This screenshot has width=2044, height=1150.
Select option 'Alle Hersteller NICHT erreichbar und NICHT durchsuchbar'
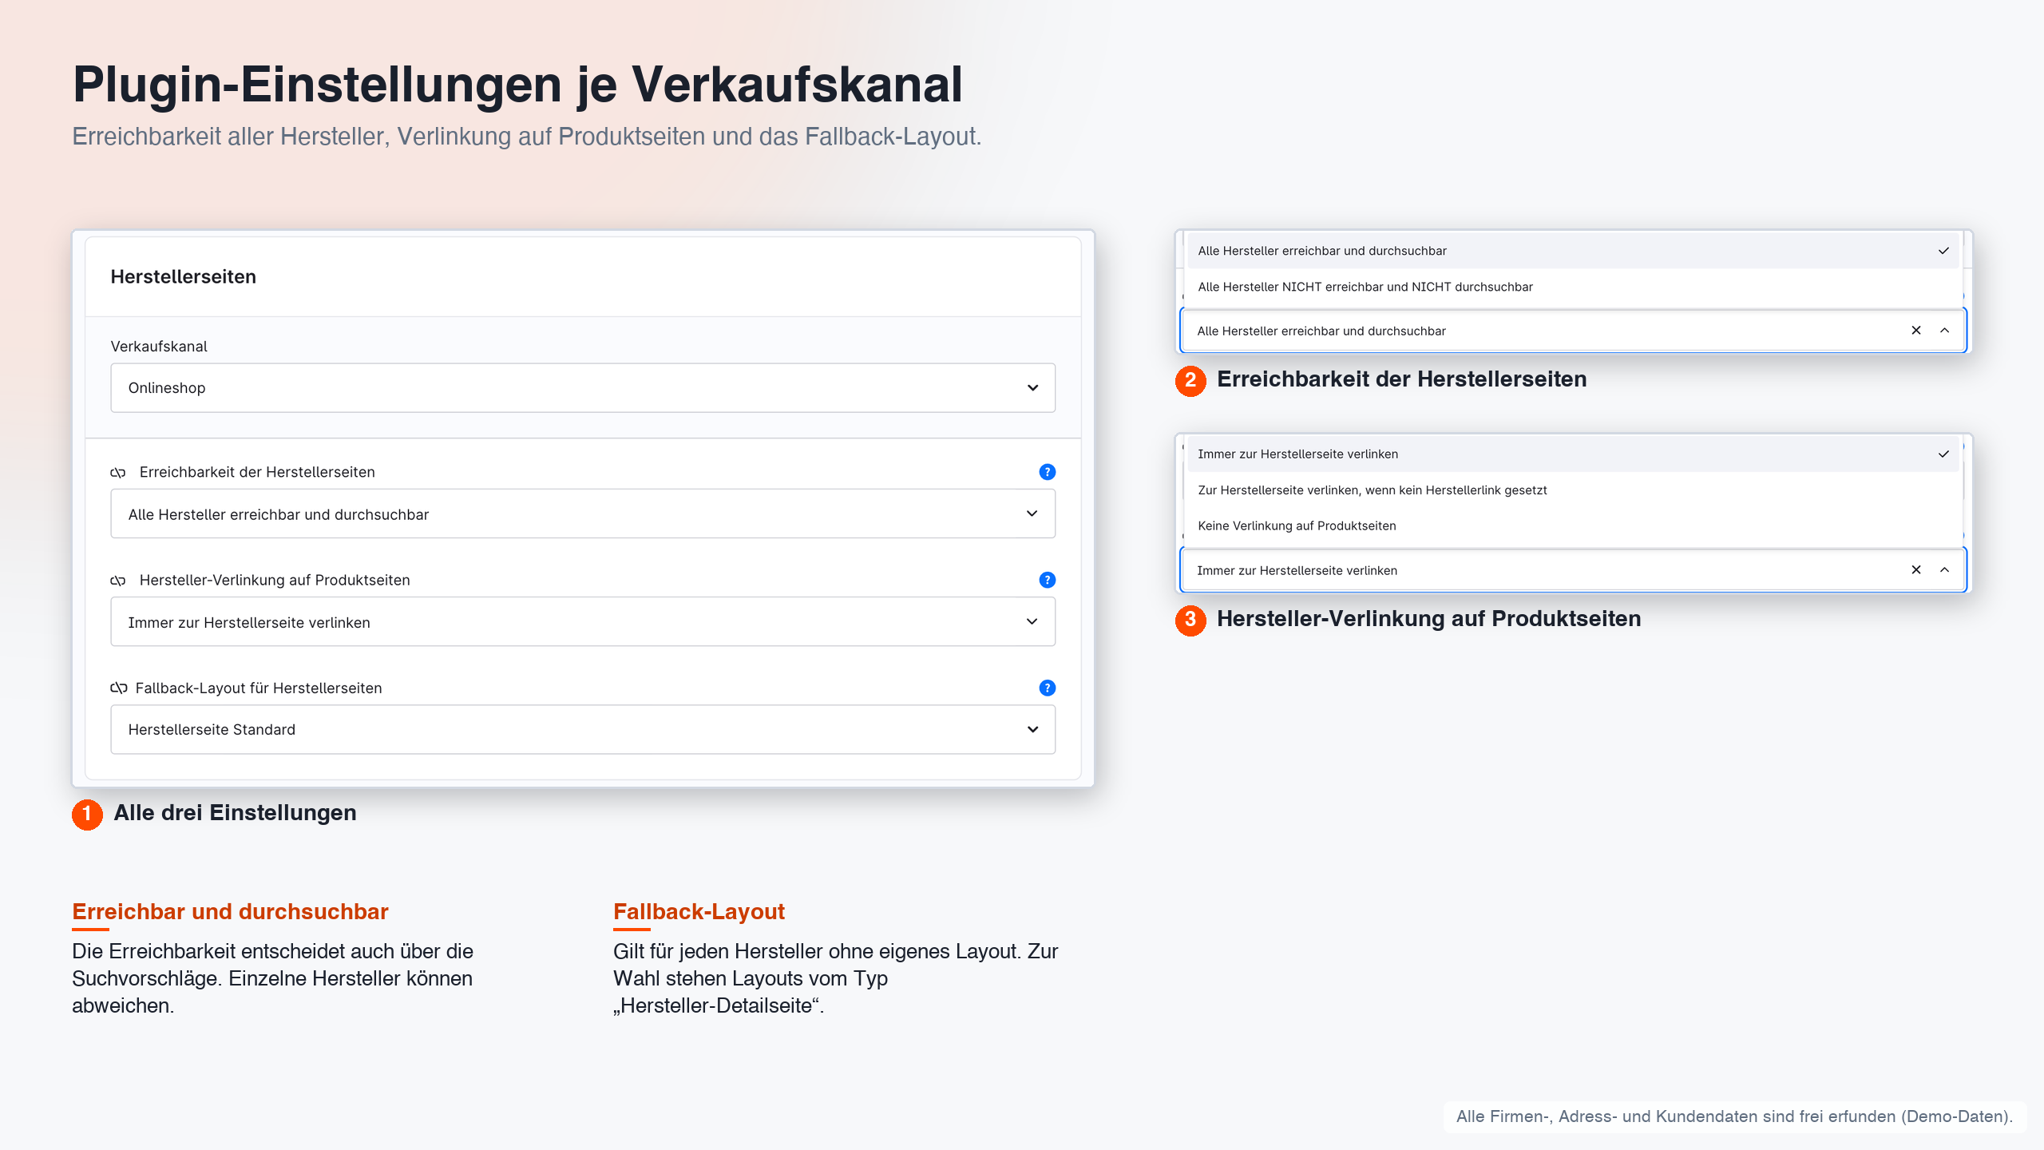[x=1571, y=287]
